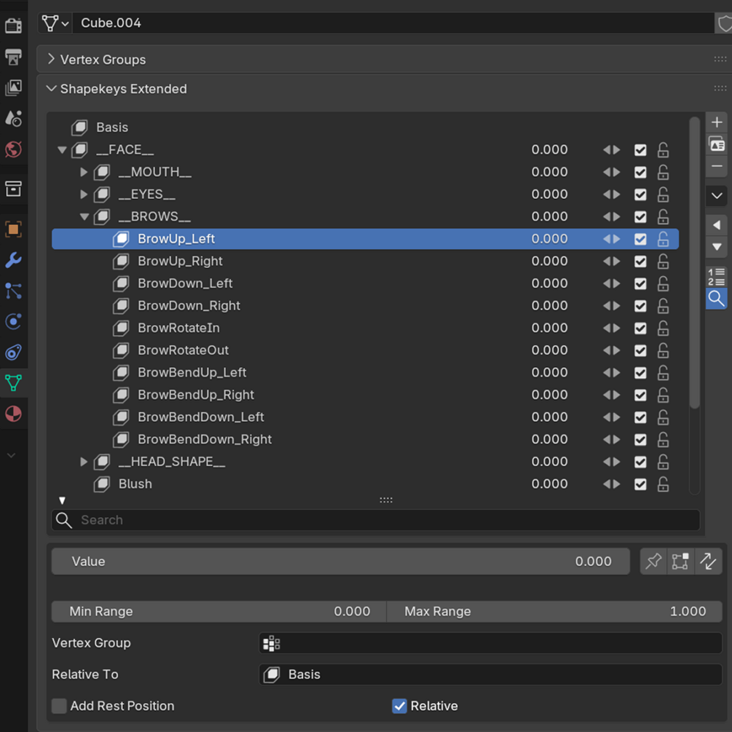Open the Output properties tab
732x732 pixels.
point(14,57)
